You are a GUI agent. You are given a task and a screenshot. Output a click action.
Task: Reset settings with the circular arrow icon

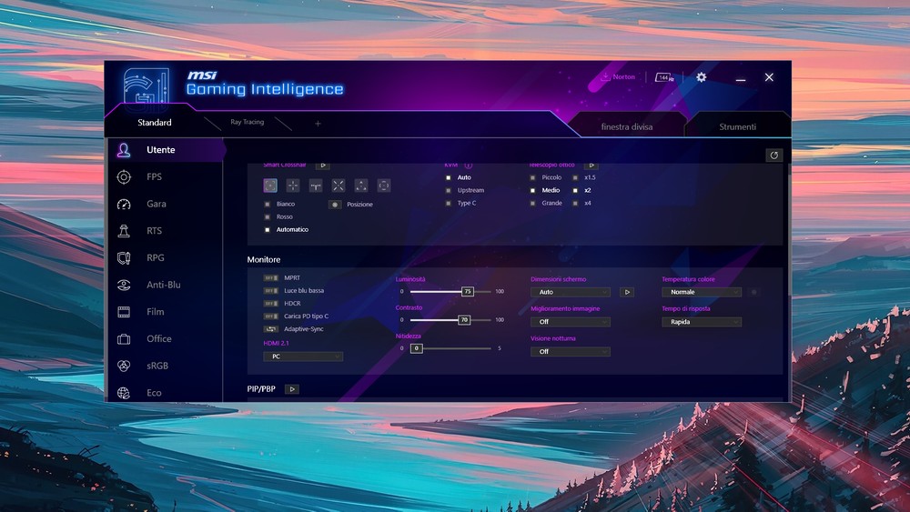pyautogui.click(x=773, y=156)
